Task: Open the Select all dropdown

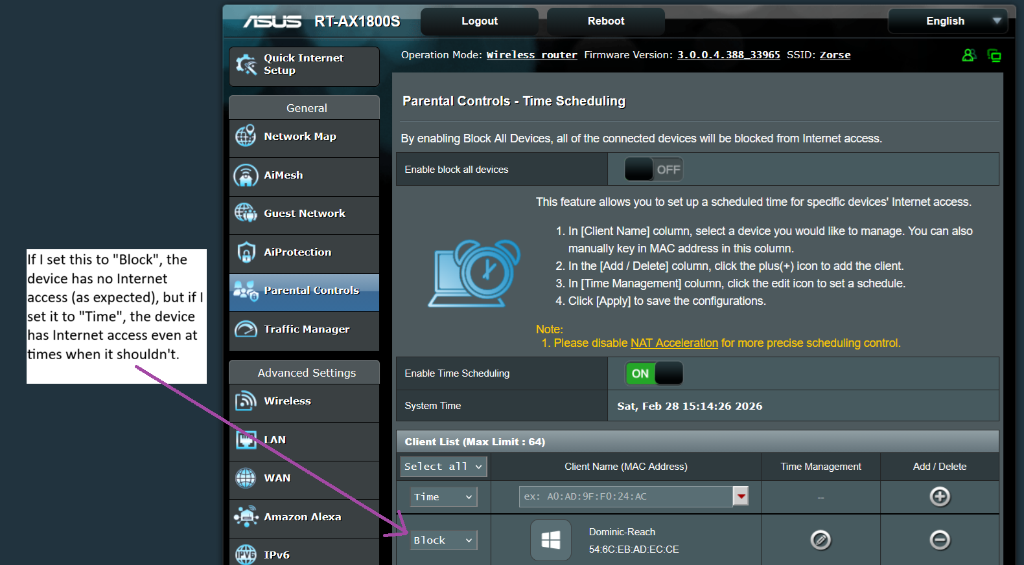Action: click(x=443, y=467)
